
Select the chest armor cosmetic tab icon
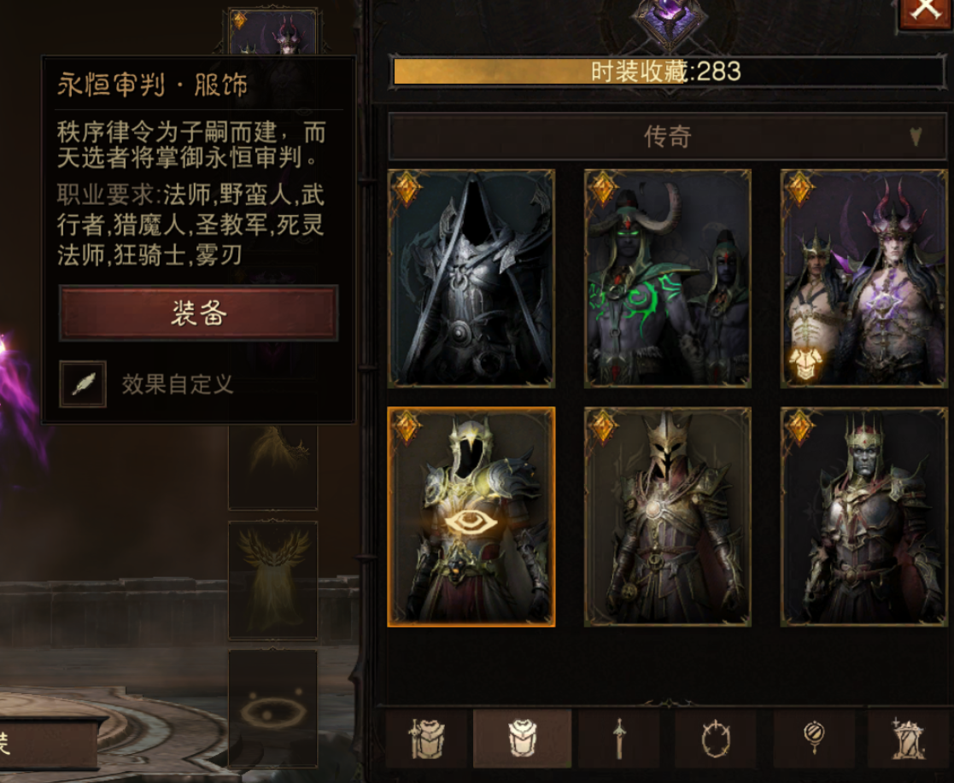click(522, 738)
